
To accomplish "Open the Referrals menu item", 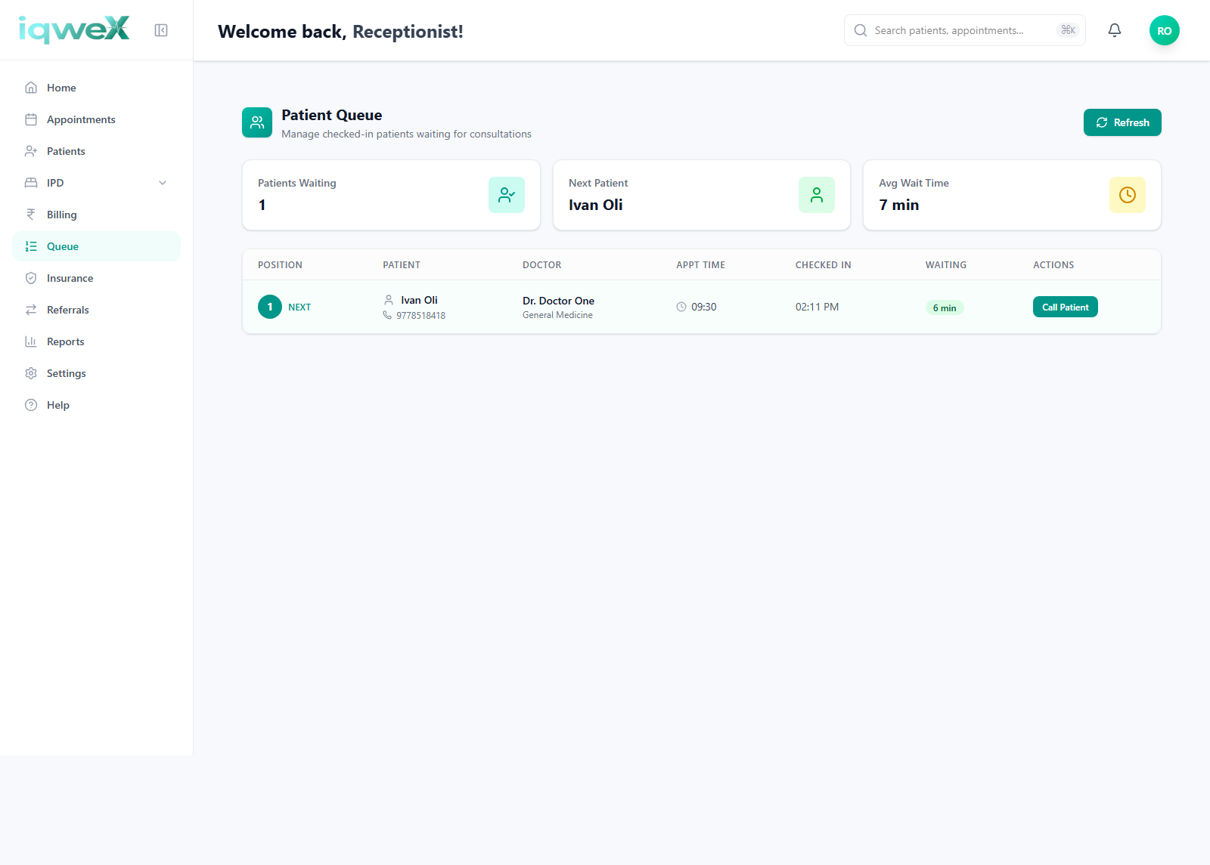I will click(97, 310).
